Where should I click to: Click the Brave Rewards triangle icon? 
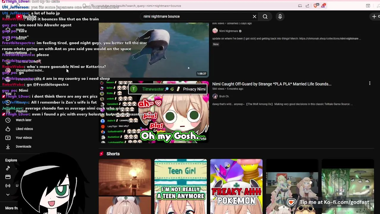tap(323, 6)
